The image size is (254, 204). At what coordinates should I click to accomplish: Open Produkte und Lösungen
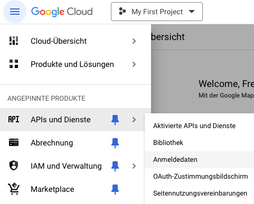[x=76, y=64]
